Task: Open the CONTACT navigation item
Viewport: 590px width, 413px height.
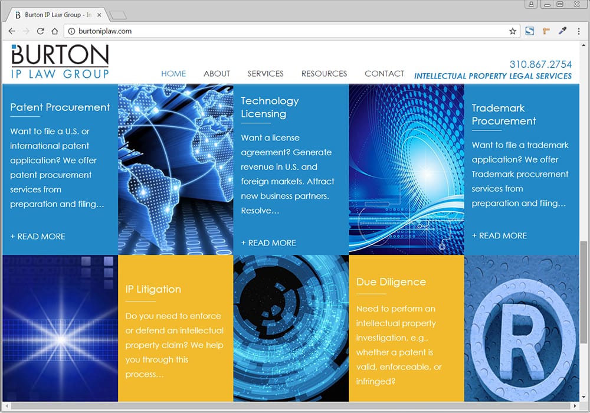Action: point(384,74)
